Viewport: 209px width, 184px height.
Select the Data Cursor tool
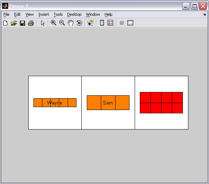coord(91,23)
